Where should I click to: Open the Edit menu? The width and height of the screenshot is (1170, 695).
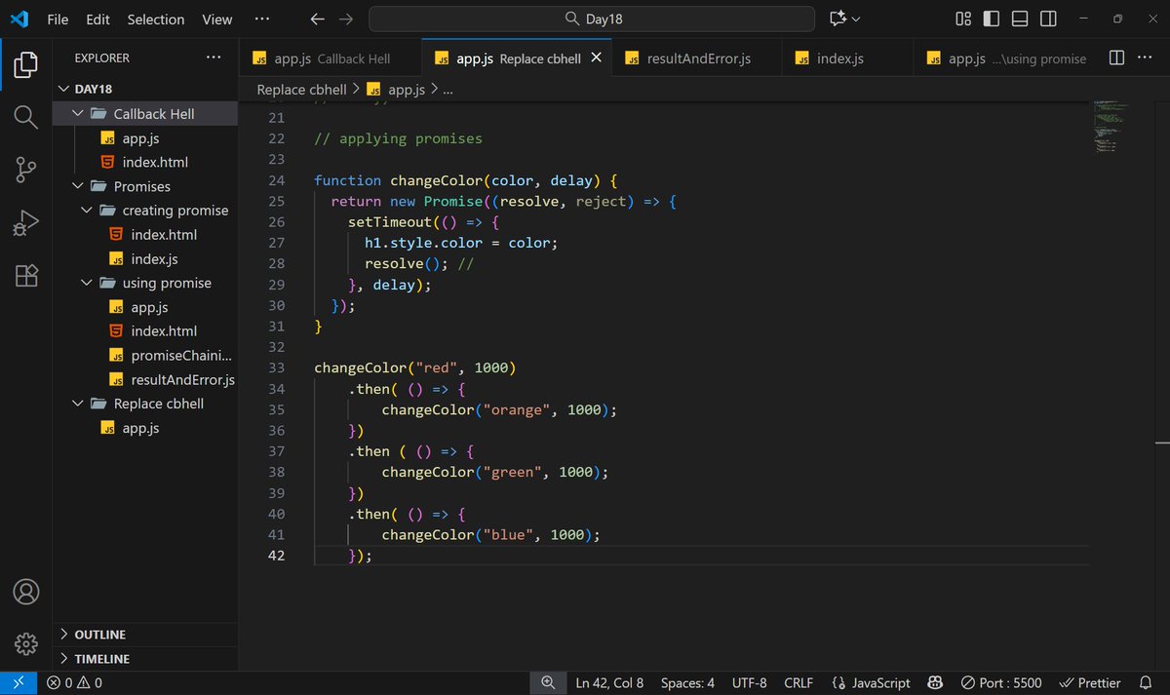97,19
